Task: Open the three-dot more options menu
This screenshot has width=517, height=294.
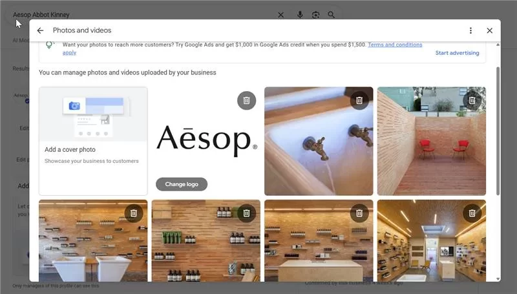Action: [x=470, y=30]
